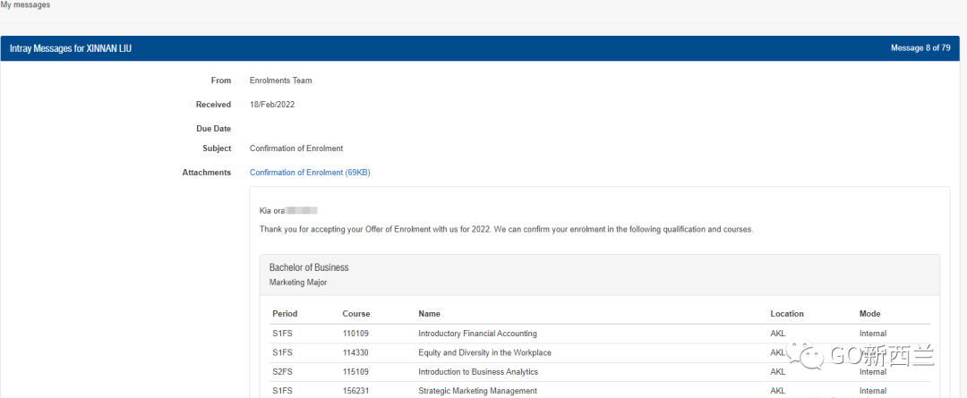Click AKL location in the 110109 row
The image size is (967, 398).
(778, 334)
